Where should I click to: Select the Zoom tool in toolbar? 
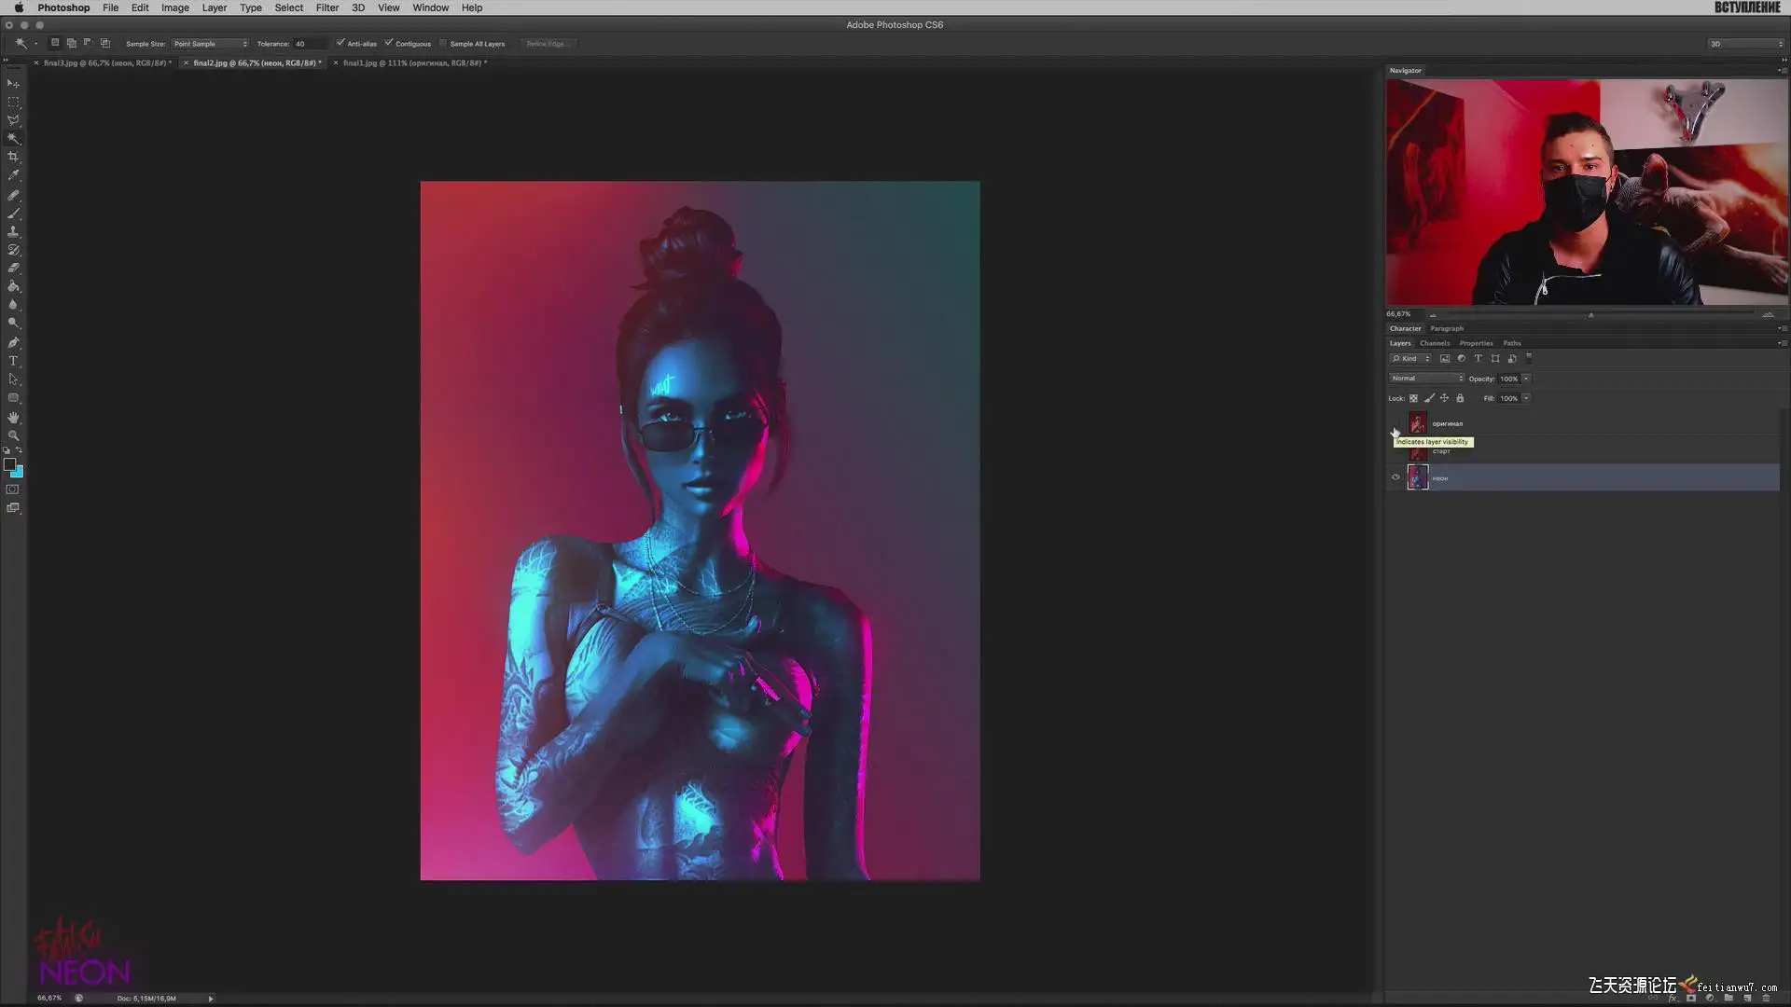coord(13,436)
